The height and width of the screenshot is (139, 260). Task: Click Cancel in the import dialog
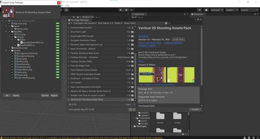[x=45, y=95]
